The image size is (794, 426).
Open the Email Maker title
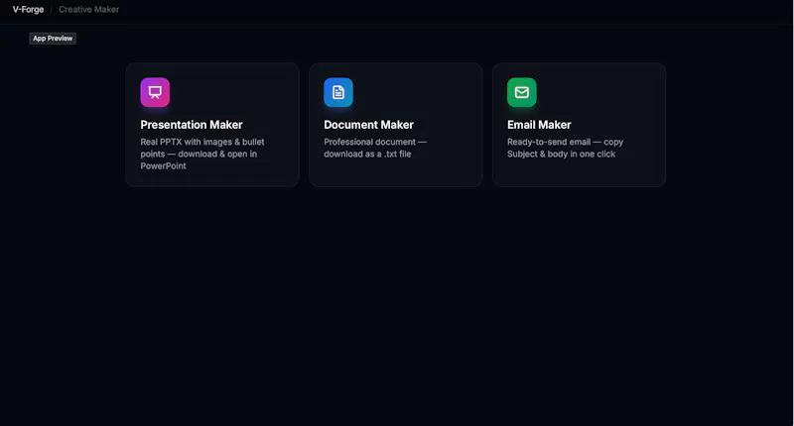point(539,124)
